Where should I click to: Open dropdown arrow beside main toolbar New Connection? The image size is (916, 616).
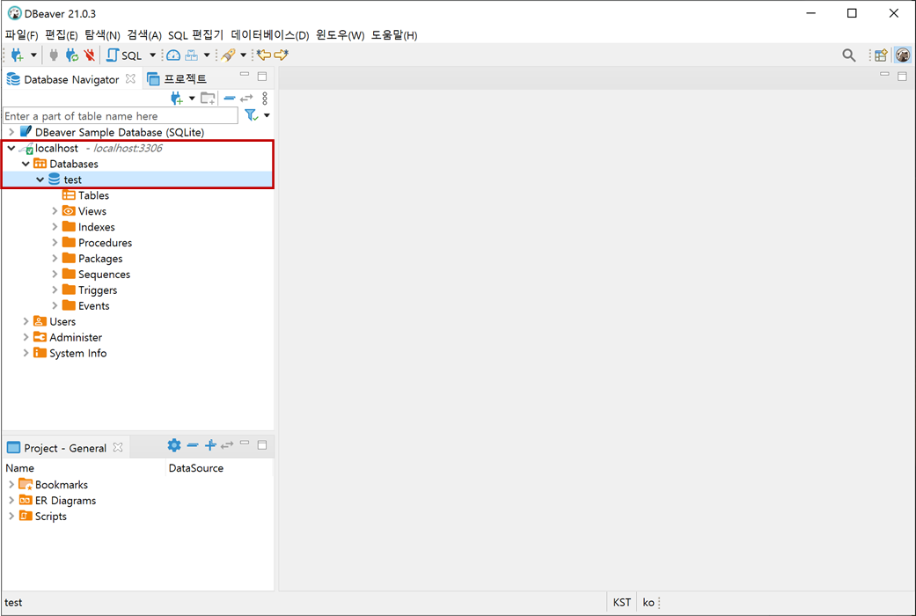(x=34, y=55)
